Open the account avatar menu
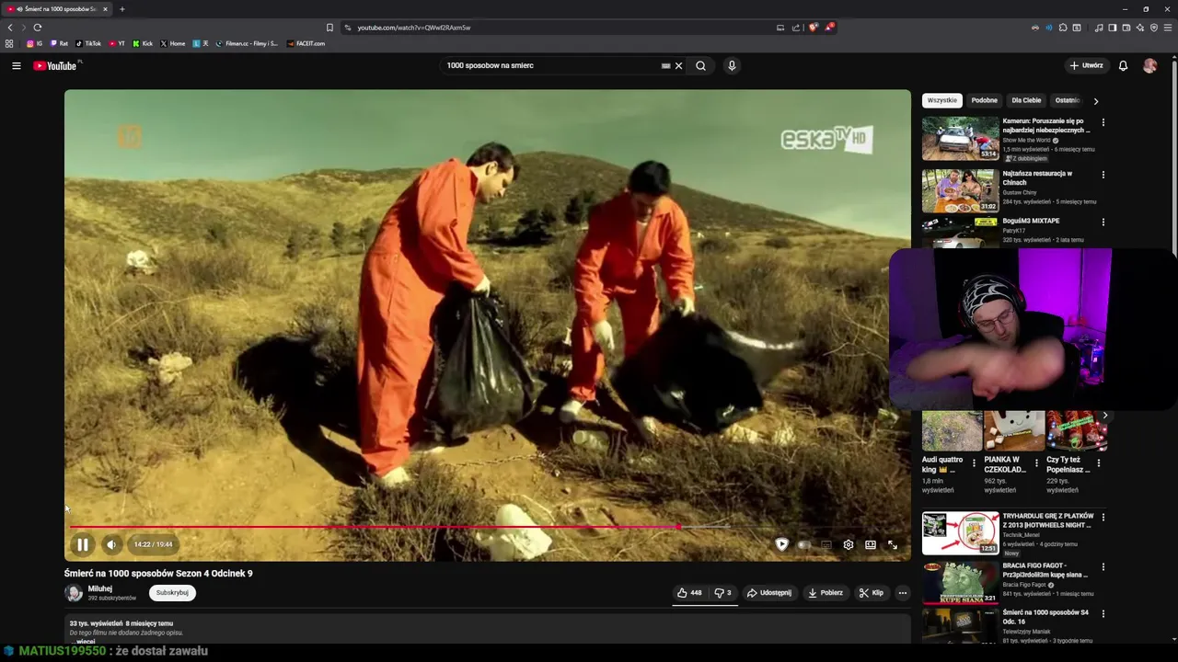This screenshot has width=1178, height=662. tap(1149, 65)
